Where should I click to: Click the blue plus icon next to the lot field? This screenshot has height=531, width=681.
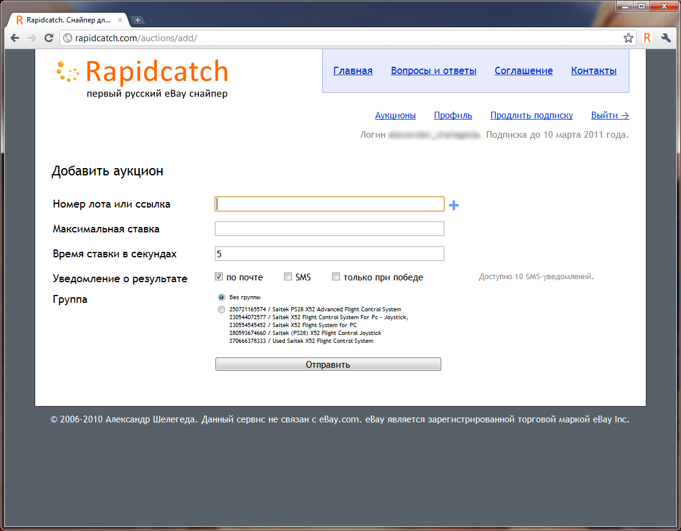(x=454, y=205)
